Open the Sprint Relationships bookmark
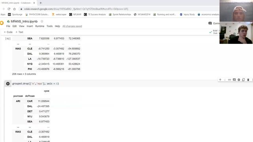Screen dimensions: 253x142 click(120, 15)
